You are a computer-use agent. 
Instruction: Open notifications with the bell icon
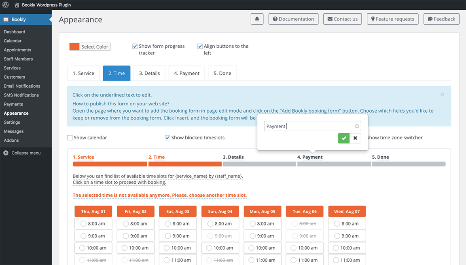257,19
